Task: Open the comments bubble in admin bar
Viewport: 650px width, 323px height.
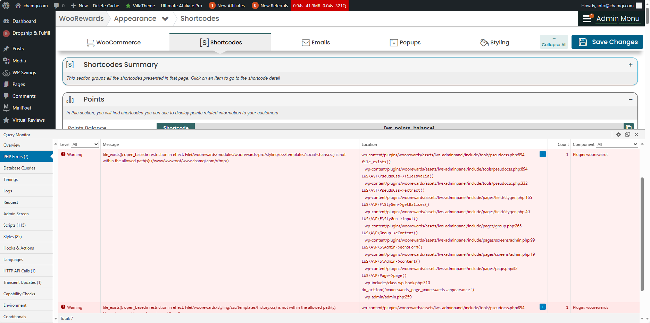Action: click(56, 6)
